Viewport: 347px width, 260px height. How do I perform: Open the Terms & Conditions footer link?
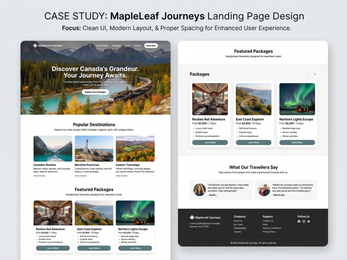pyautogui.click(x=272, y=228)
